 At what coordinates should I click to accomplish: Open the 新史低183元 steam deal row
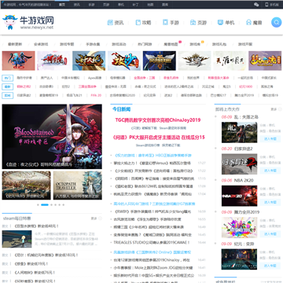click(x=46, y=255)
